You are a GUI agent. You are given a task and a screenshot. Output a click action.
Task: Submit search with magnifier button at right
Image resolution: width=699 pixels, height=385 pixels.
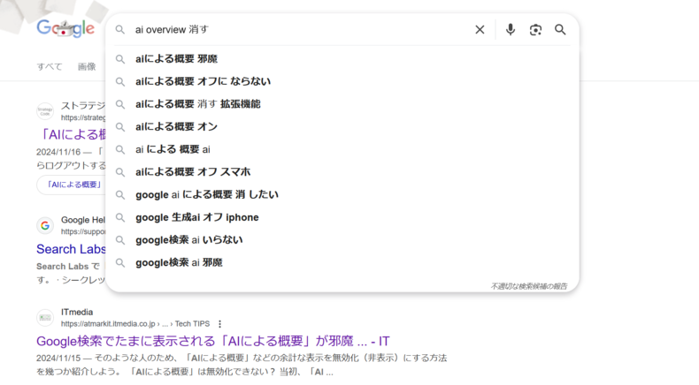point(560,30)
